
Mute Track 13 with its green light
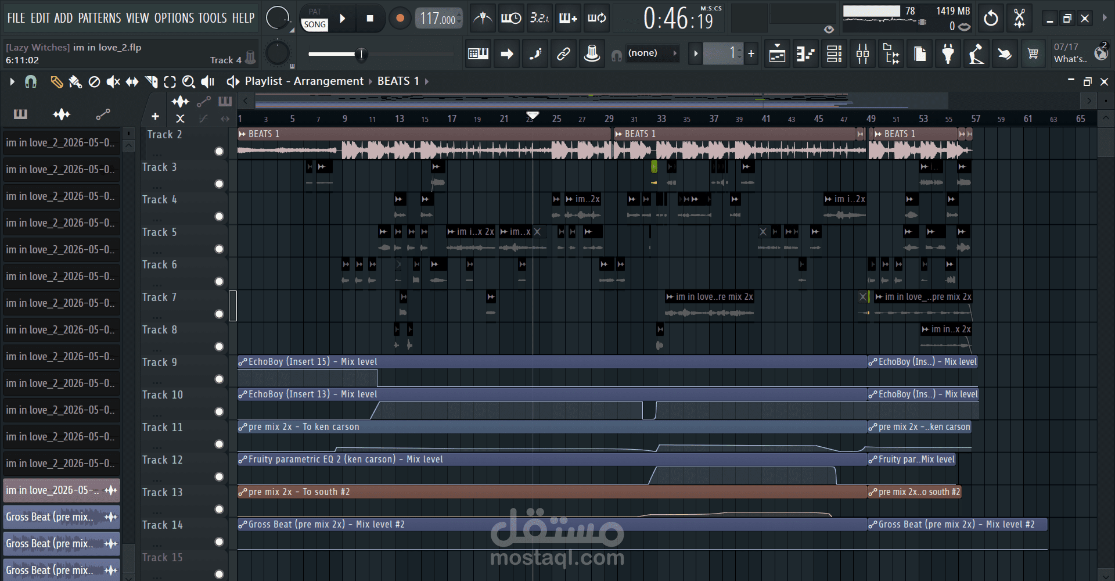pyautogui.click(x=219, y=510)
